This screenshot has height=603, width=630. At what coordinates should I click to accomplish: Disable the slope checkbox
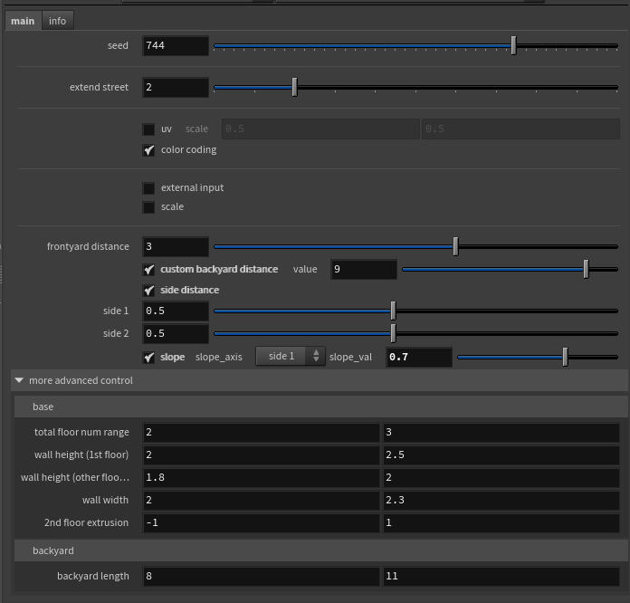(148, 358)
